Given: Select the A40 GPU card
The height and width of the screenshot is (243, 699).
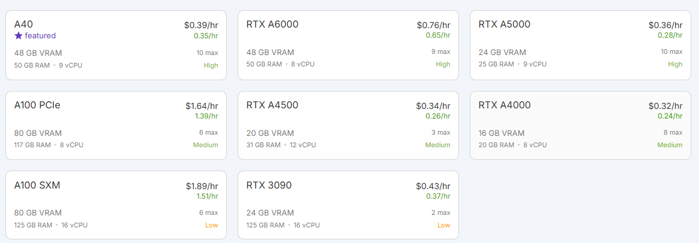Looking at the screenshot, I should coord(116,45).
